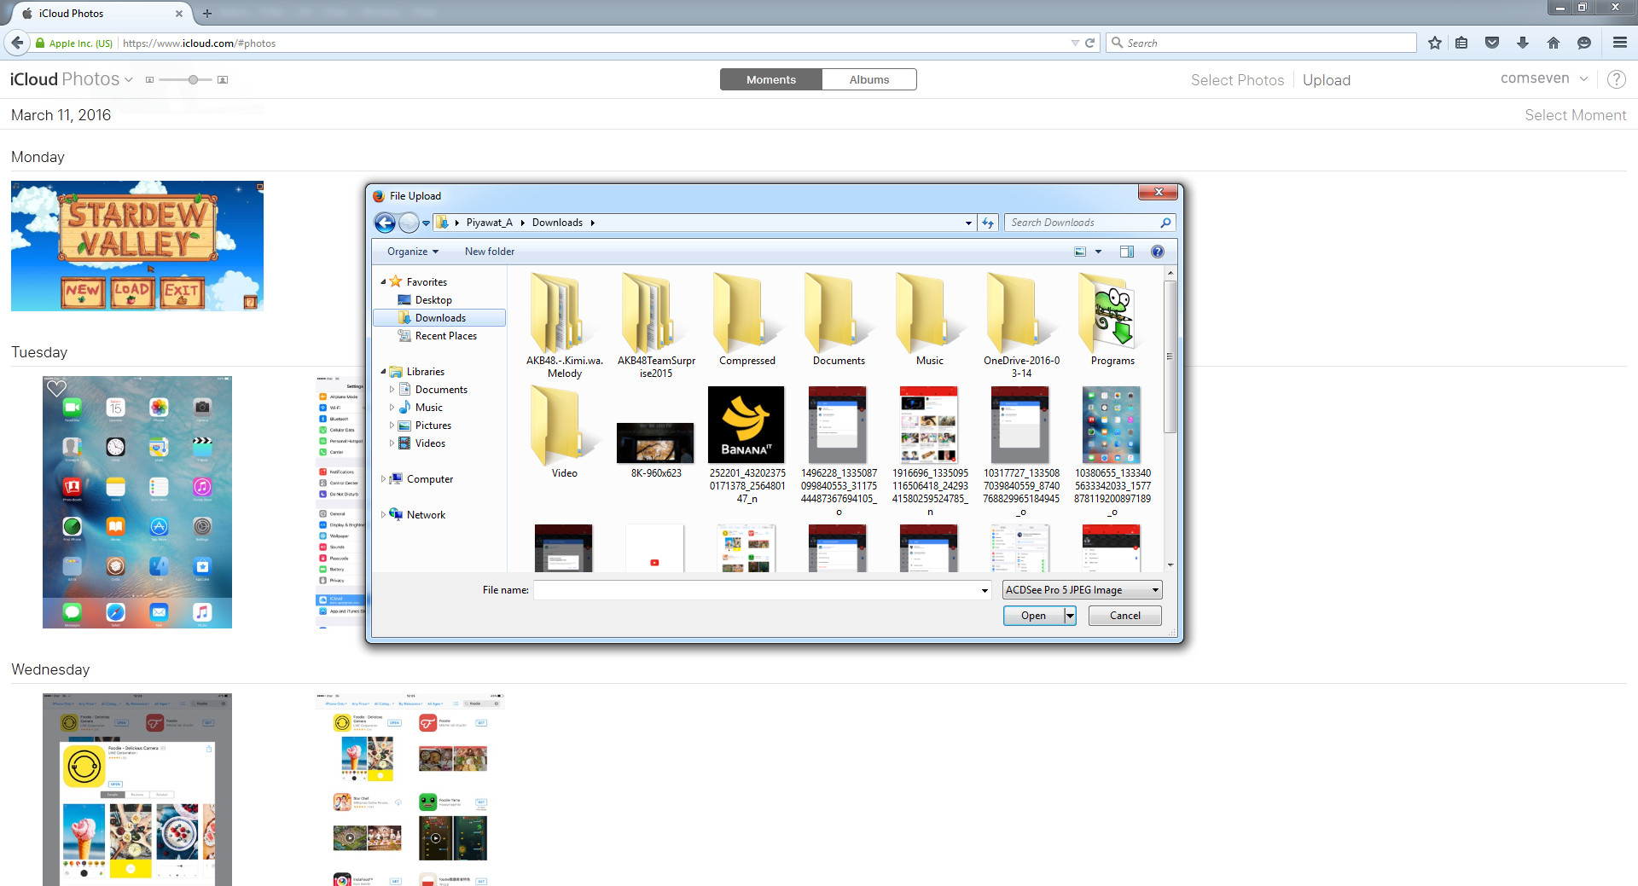This screenshot has height=886, width=1638.
Task: Reload page with the refresh icon
Action: tap(1089, 43)
